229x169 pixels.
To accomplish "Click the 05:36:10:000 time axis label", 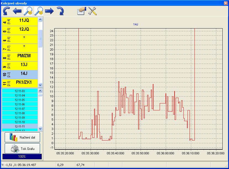I will point(191,153).
